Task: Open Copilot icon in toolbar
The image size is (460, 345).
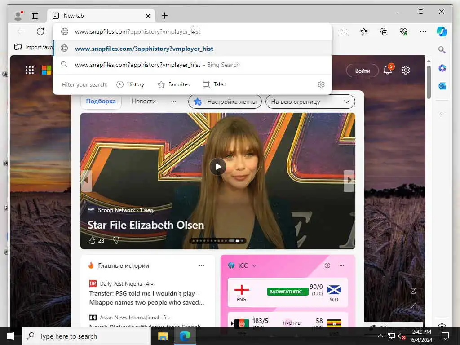Action: [442, 31]
